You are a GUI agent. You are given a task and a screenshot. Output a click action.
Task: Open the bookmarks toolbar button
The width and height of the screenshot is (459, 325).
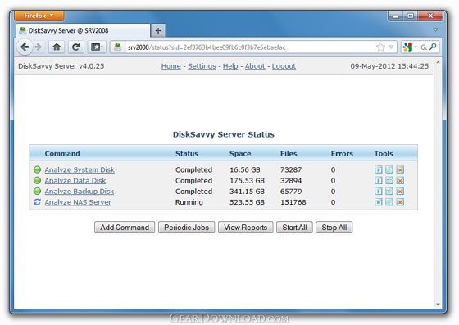click(97, 47)
